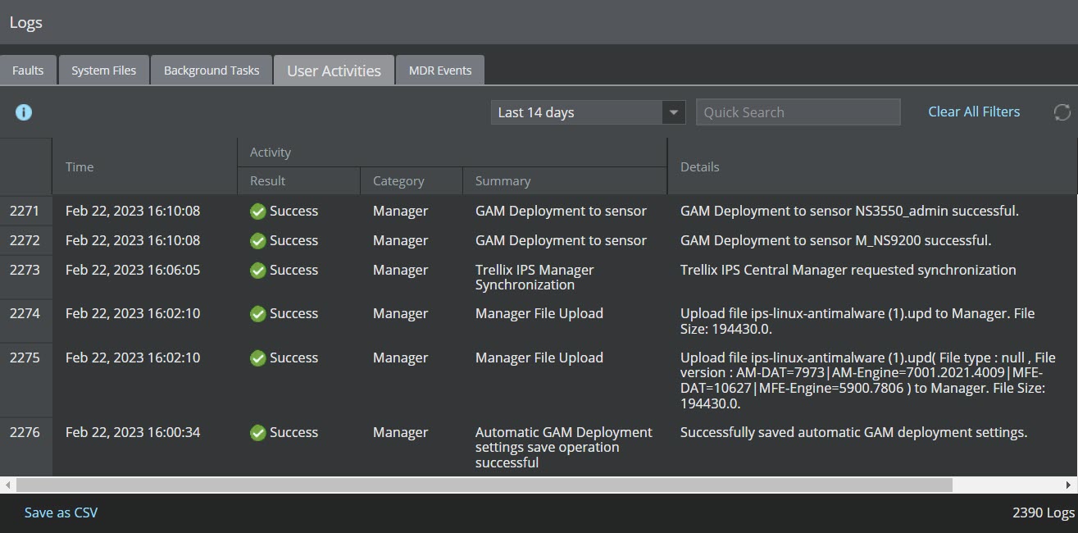Click the Success checkmark icon in row 2273
1078x533 pixels.
click(257, 271)
